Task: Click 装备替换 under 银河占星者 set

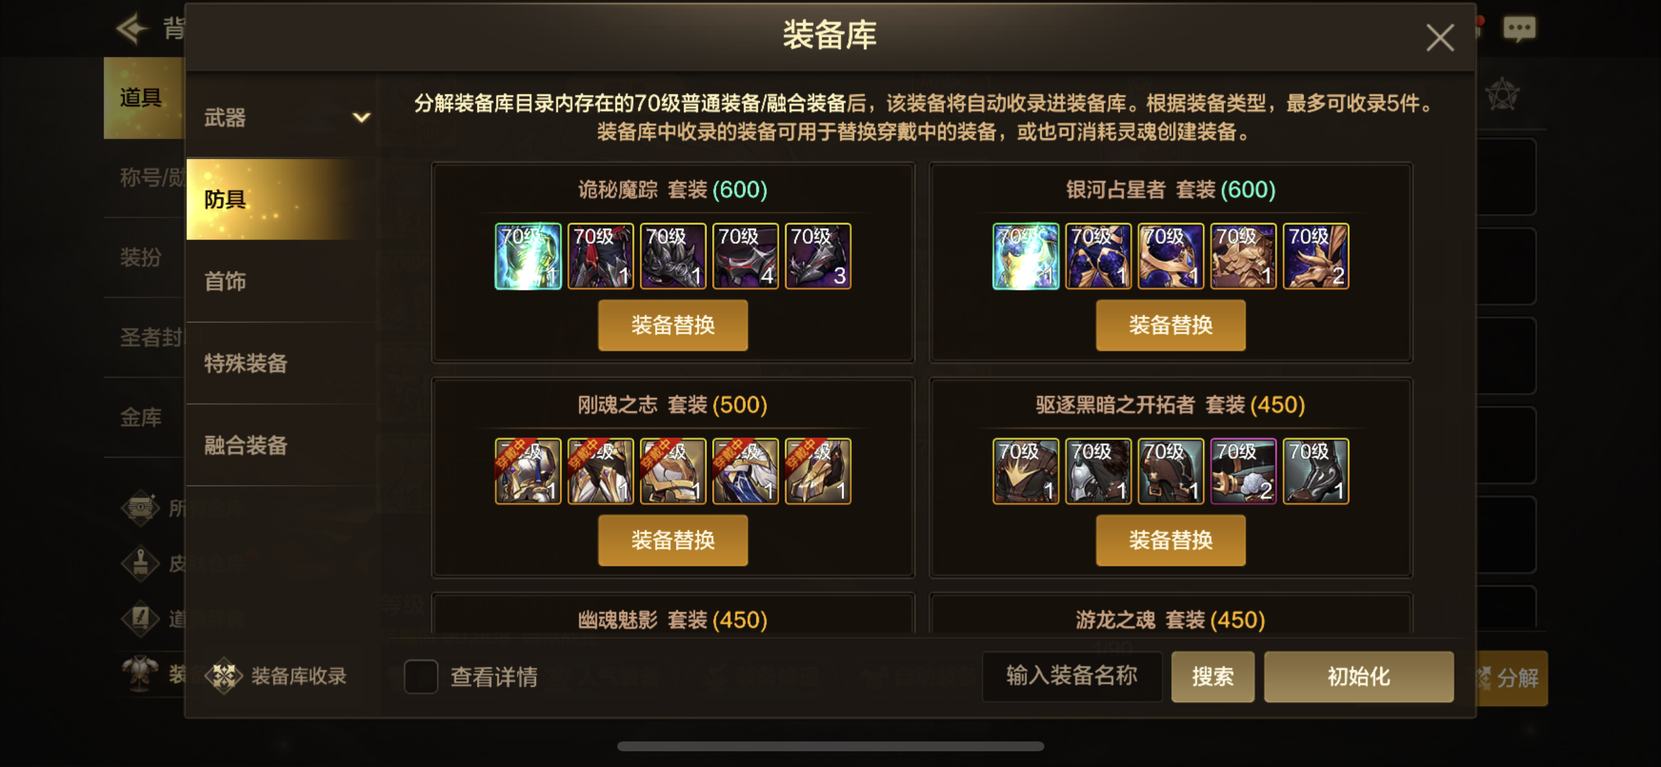Action: tap(1170, 325)
